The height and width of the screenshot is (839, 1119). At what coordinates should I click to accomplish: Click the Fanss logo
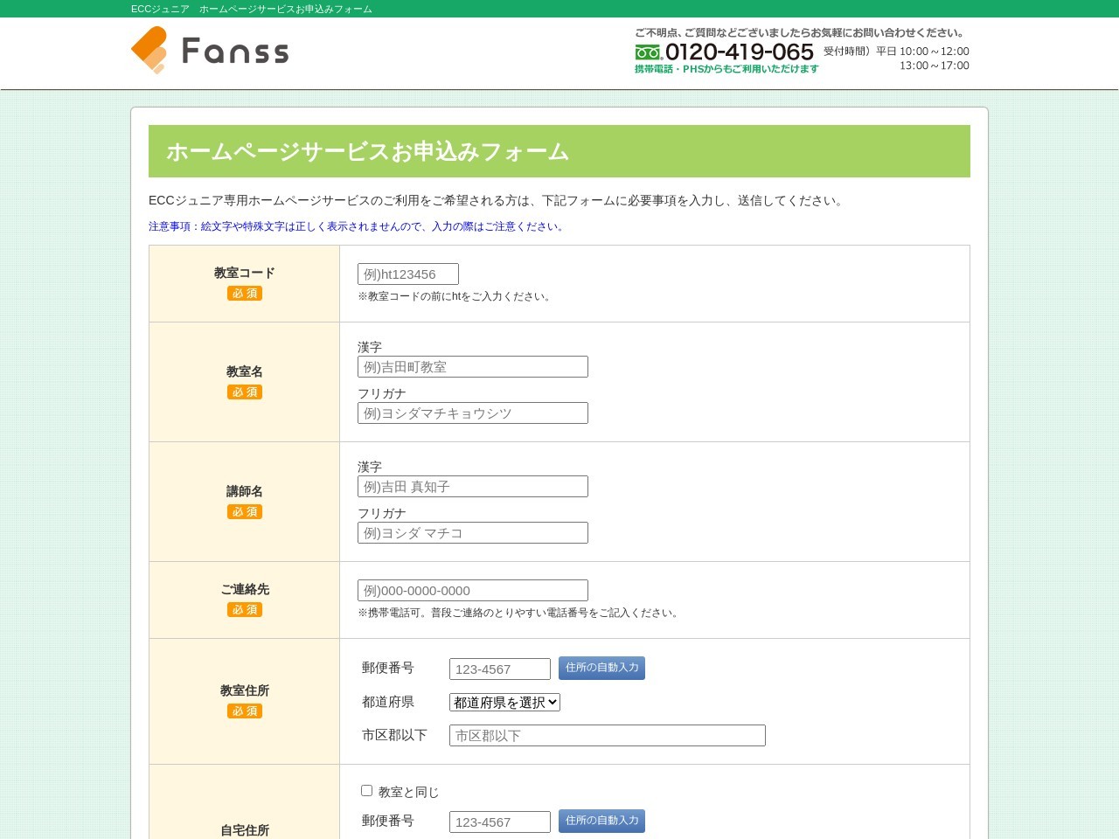[x=210, y=51]
